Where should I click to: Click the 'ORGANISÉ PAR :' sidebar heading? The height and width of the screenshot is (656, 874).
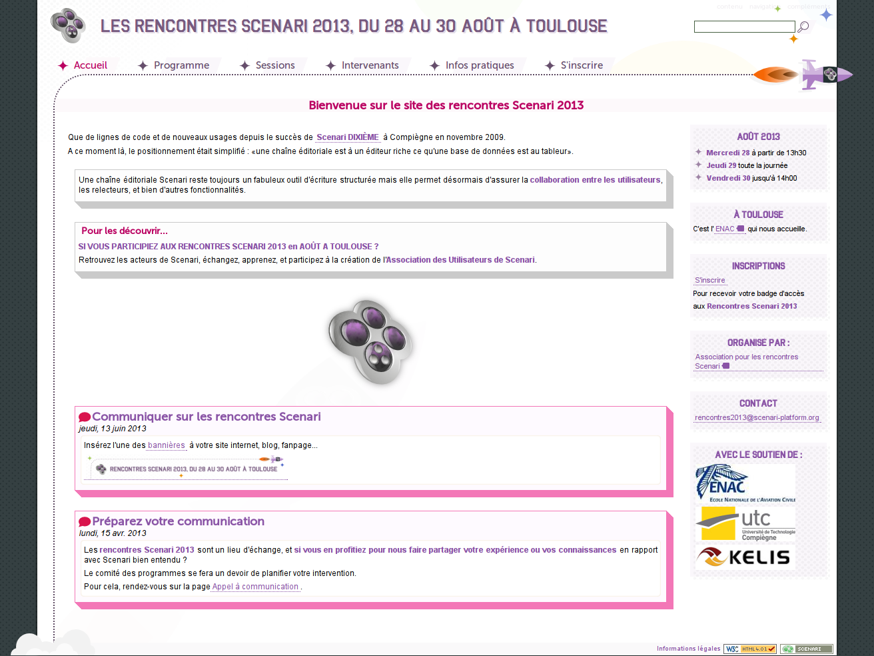click(759, 343)
